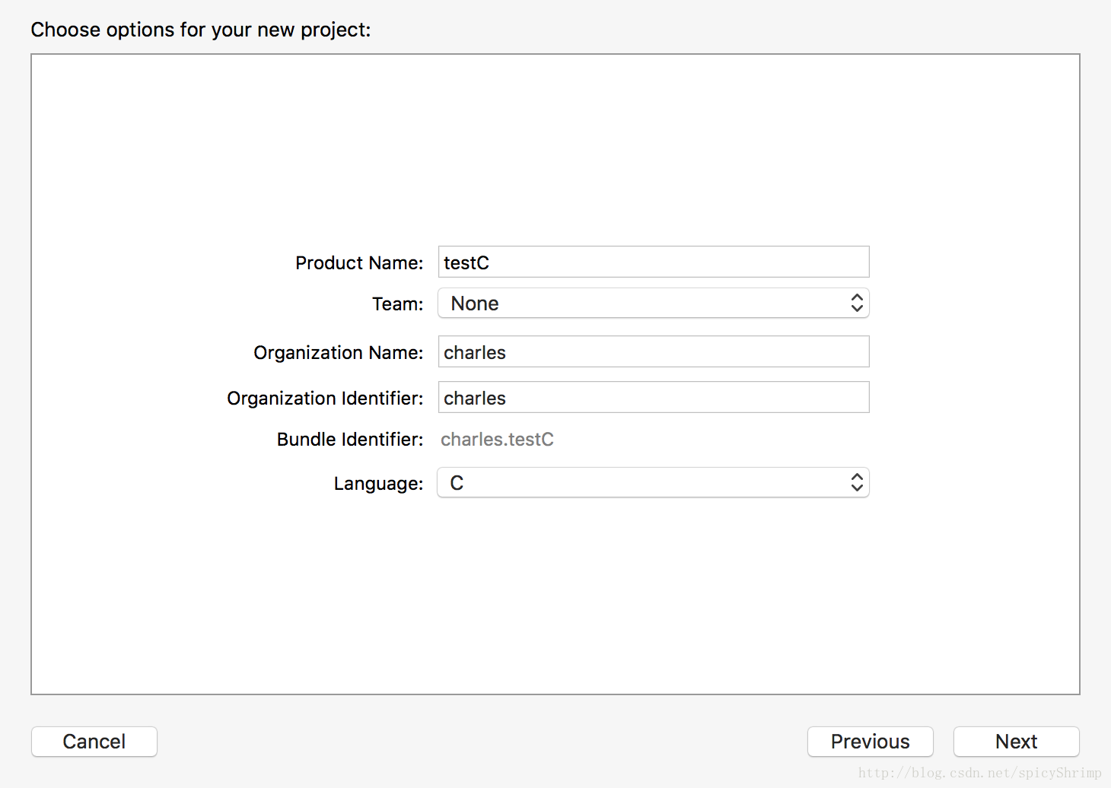Click the "Choose options for your new project" heading
Screen dimensions: 1111x788
coord(201,30)
